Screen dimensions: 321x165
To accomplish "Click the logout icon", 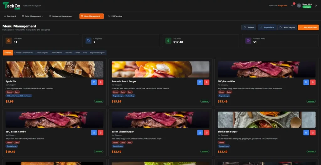I will [316, 6].
